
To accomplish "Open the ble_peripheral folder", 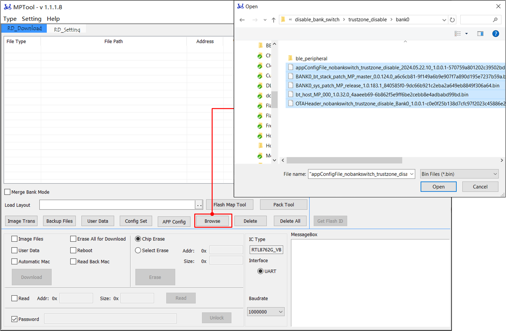I will [x=311, y=58].
